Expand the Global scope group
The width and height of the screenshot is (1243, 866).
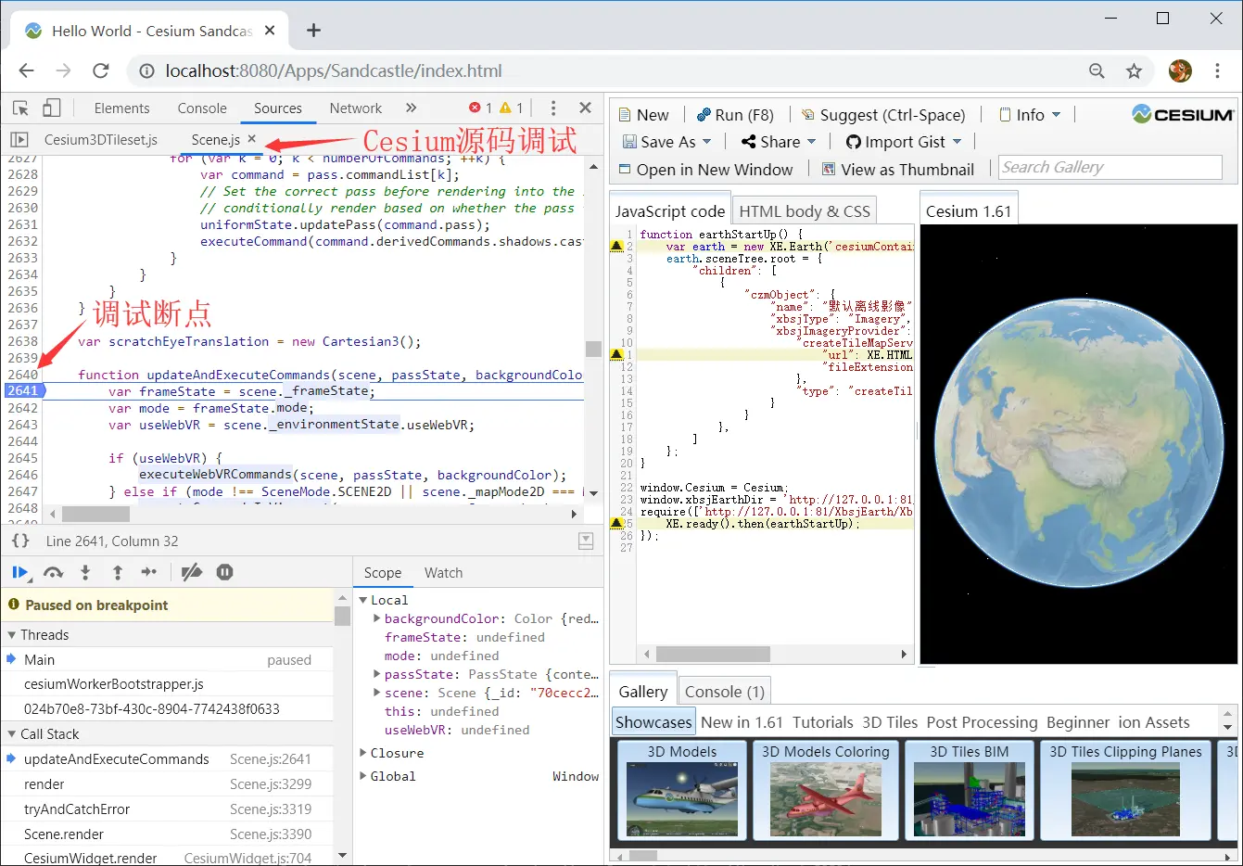[x=363, y=776]
